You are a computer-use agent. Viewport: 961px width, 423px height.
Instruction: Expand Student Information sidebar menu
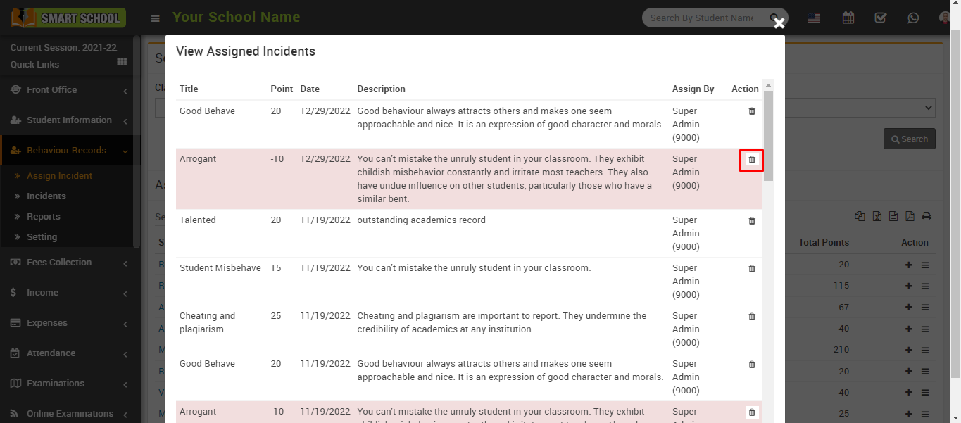point(69,120)
